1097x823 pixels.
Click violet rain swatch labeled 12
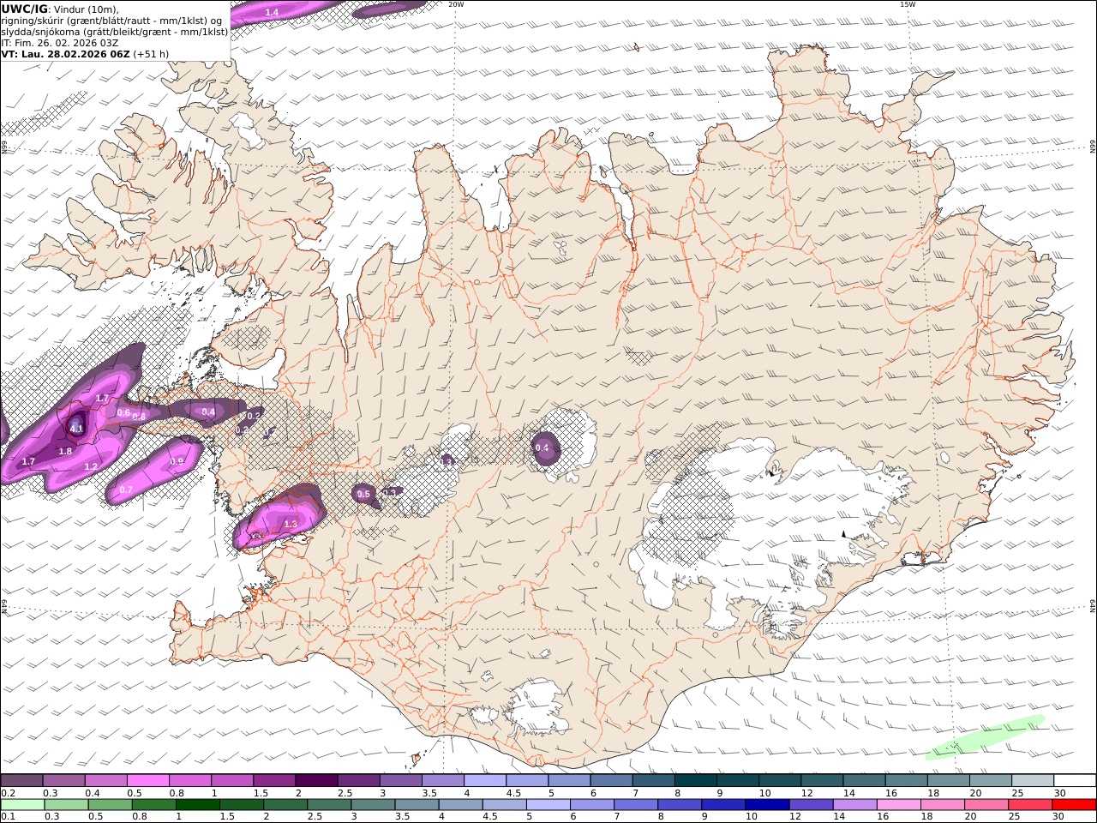click(811, 805)
